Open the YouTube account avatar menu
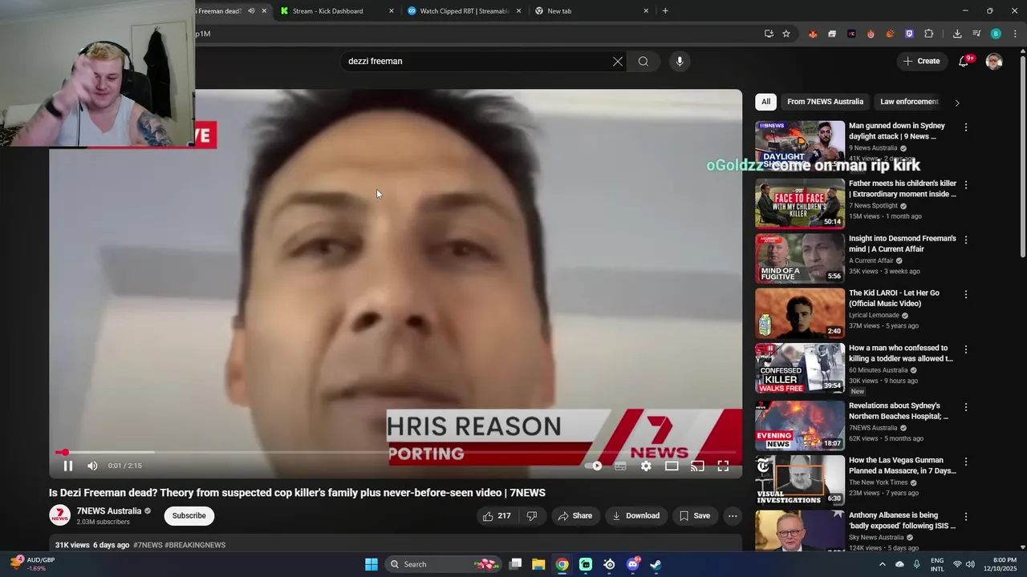Image resolution: width=1027 pixels, height=577 pixels. coord(994,61)
